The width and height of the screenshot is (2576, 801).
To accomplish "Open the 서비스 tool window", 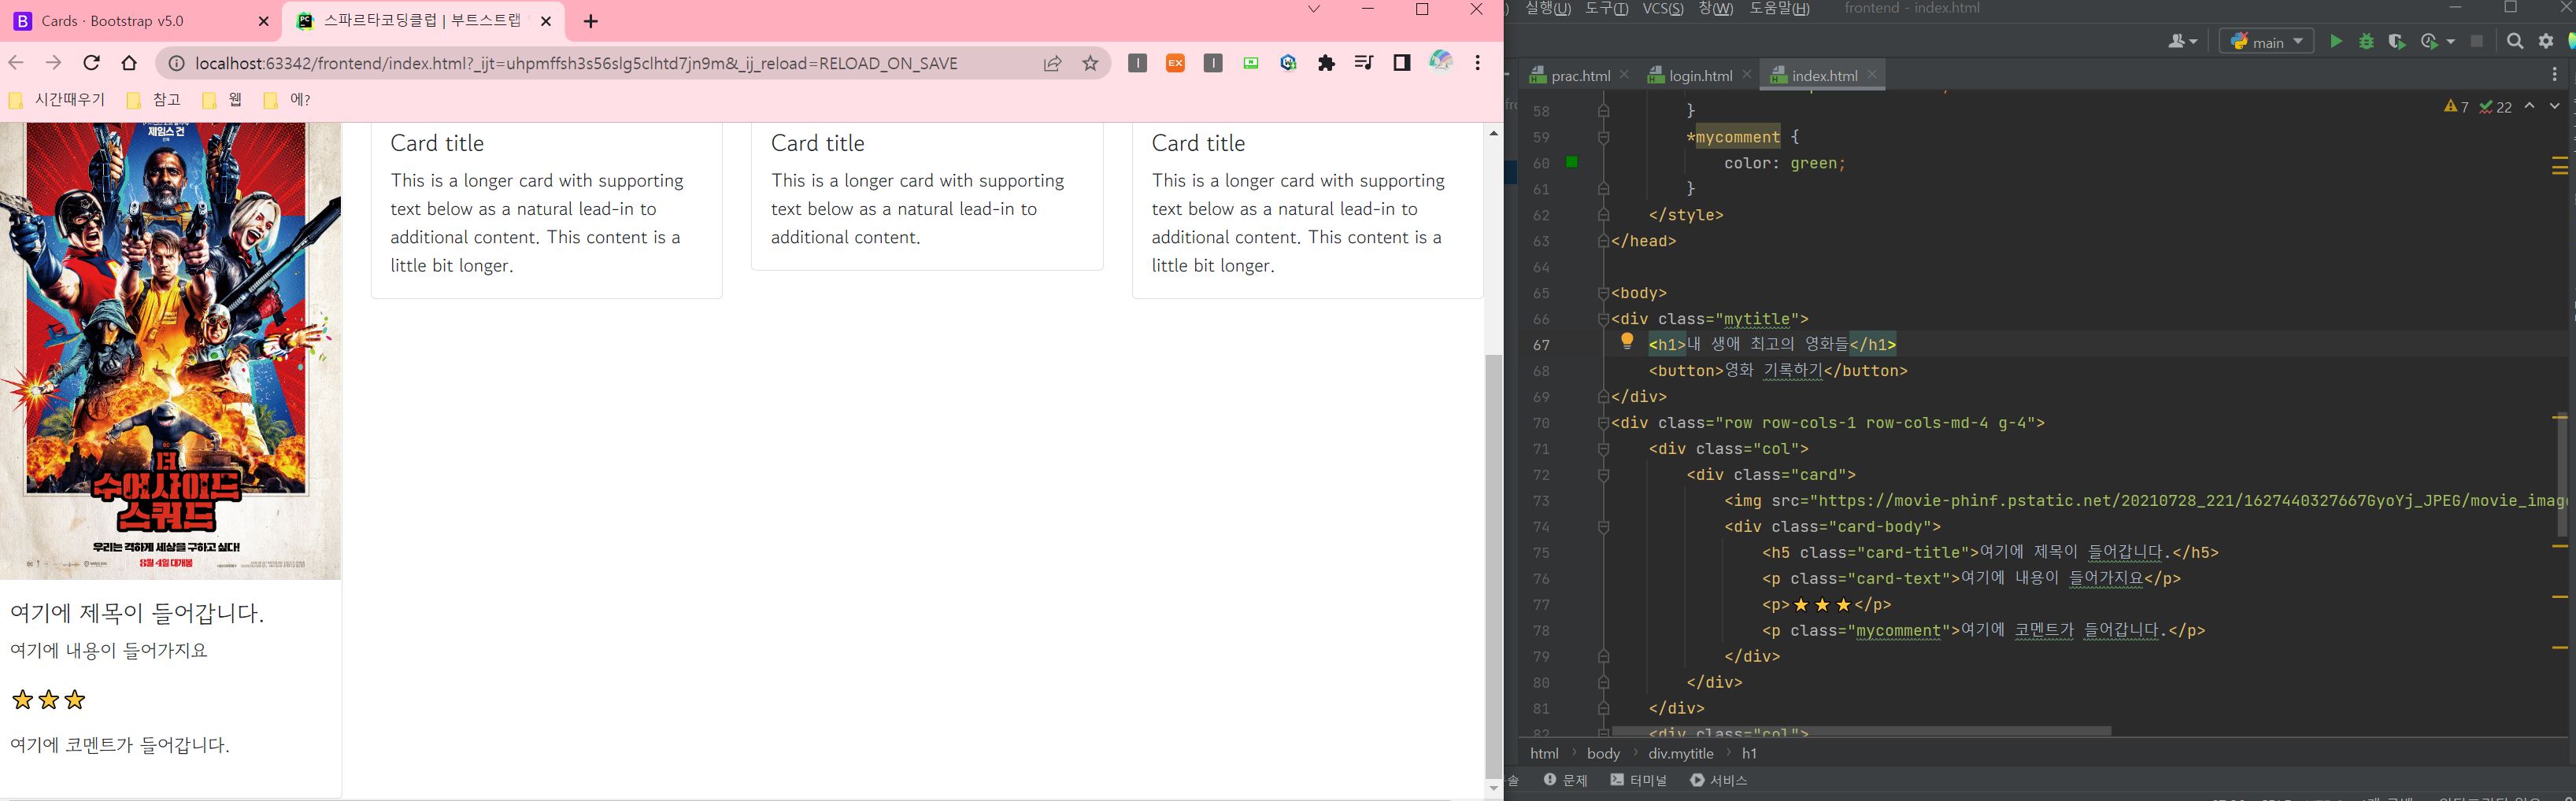I will click(x=1718, y=780).
